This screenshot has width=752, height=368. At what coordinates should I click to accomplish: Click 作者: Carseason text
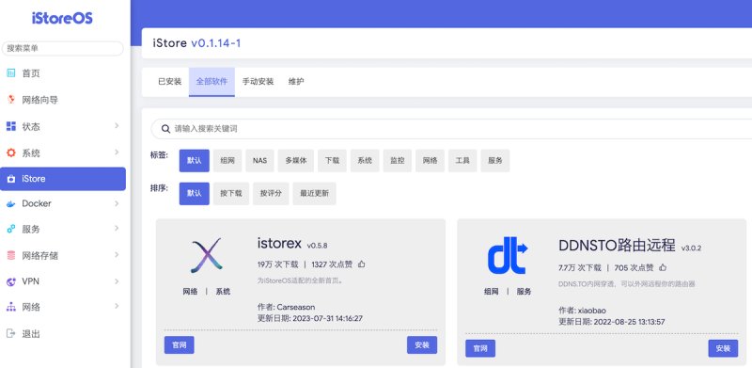pos(287,307)
